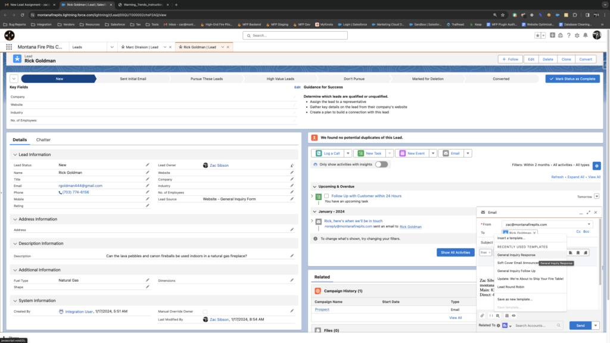This screenshot has width=610, height=343.
Task: Edit the Lead Status field pencil icon
Action: [x=148, y=165]
